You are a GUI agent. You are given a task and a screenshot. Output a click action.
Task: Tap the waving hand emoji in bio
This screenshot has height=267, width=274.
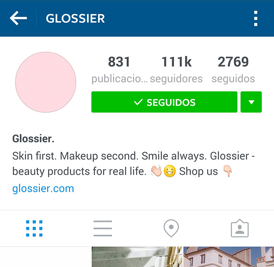(x=156, y=171)
